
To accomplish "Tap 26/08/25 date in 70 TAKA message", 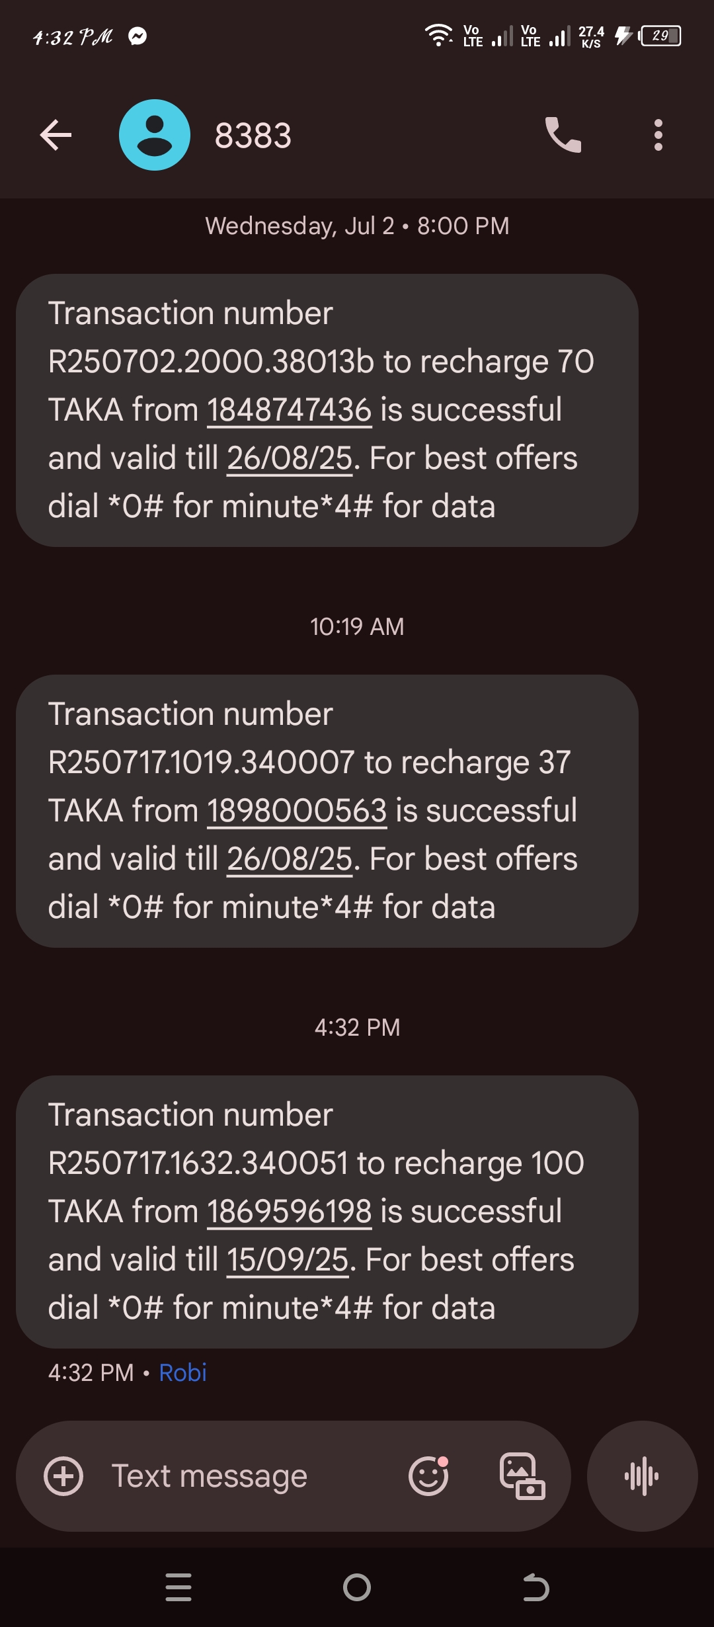I will 290,458.
